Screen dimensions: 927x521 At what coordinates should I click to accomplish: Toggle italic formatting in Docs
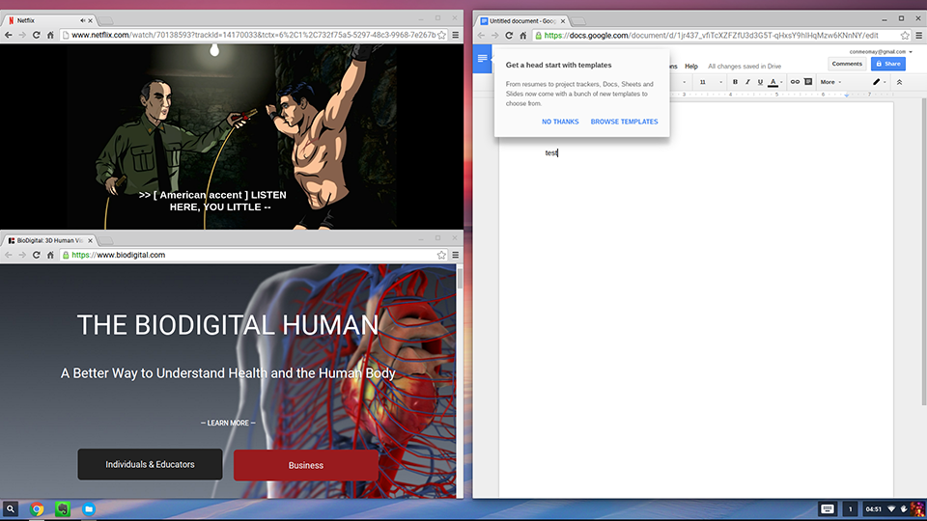pos(747,82)
